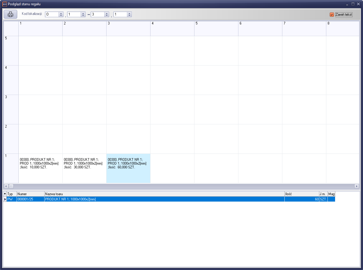
Task: Select shelf cell with 10,000 SZT.
Action: click(x=40, y=168)
